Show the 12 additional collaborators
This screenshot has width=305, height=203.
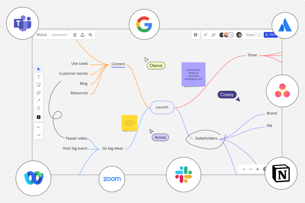tap(231, 35)
